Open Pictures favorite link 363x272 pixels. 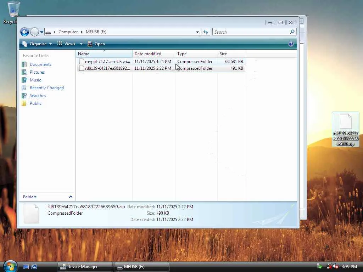[37, 72]
